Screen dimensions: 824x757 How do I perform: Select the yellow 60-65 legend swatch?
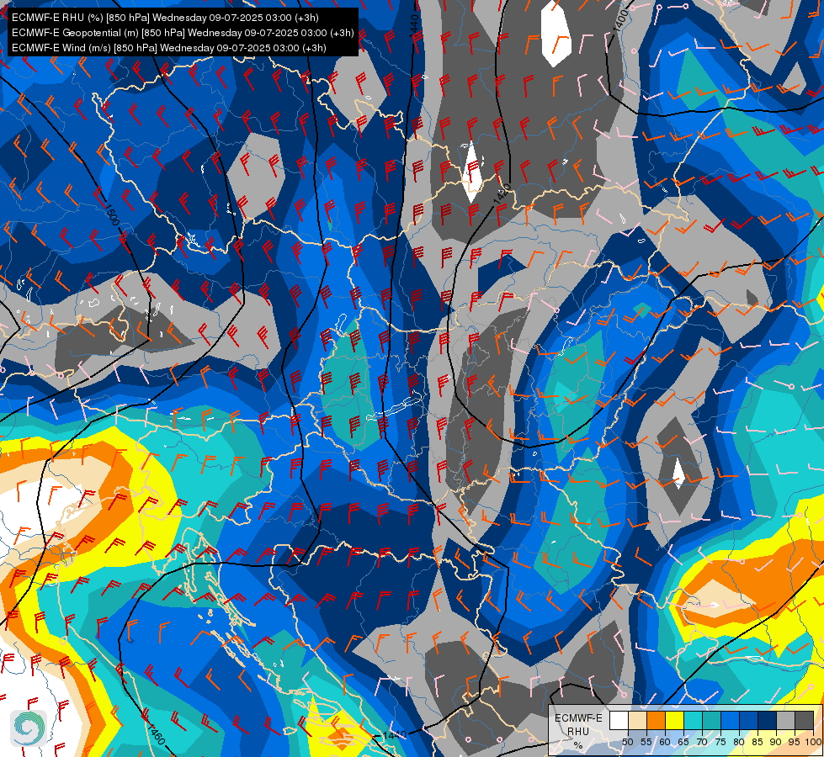(x=675, y=720)
